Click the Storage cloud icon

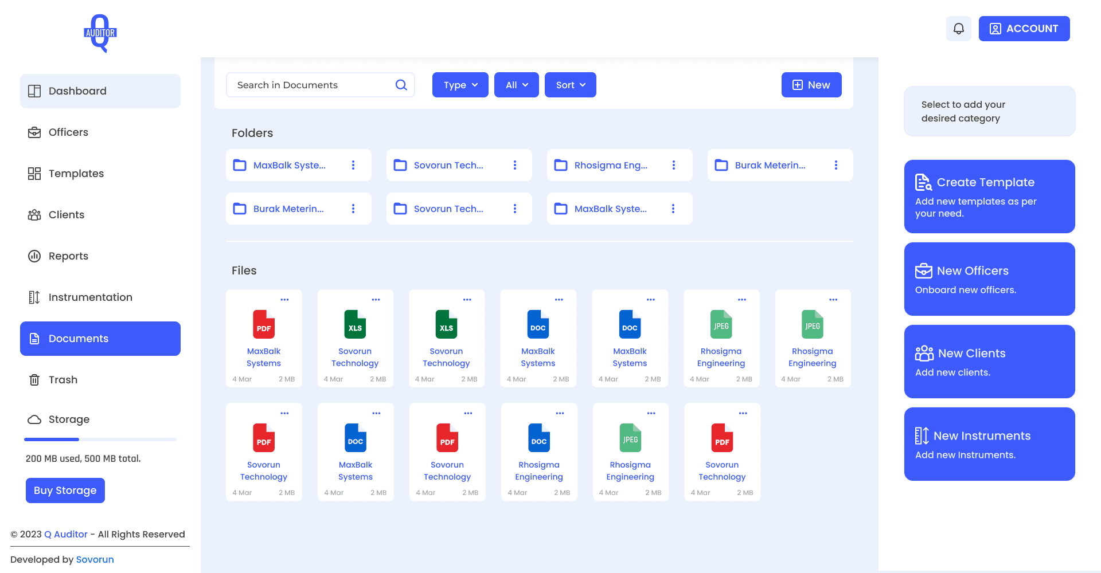pos(34,419)
